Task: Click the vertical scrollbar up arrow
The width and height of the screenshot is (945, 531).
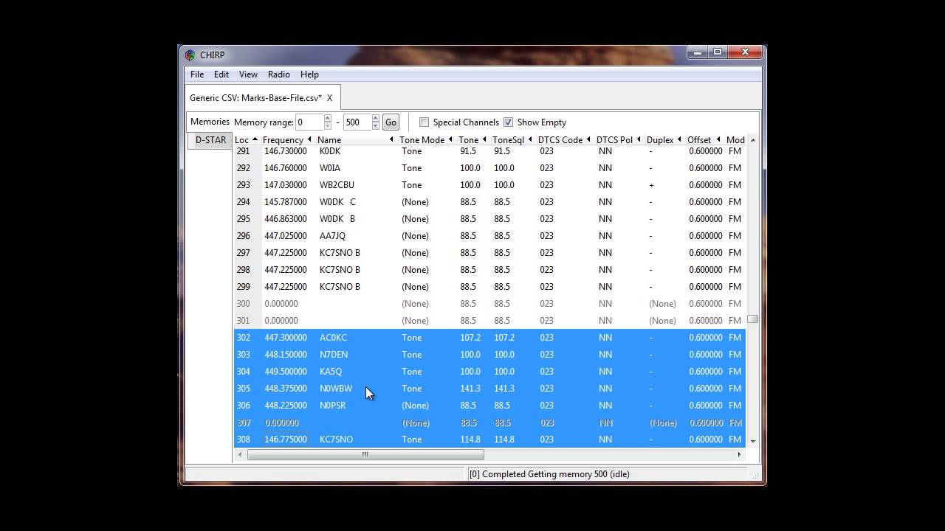Action: [x=753, y=140]
